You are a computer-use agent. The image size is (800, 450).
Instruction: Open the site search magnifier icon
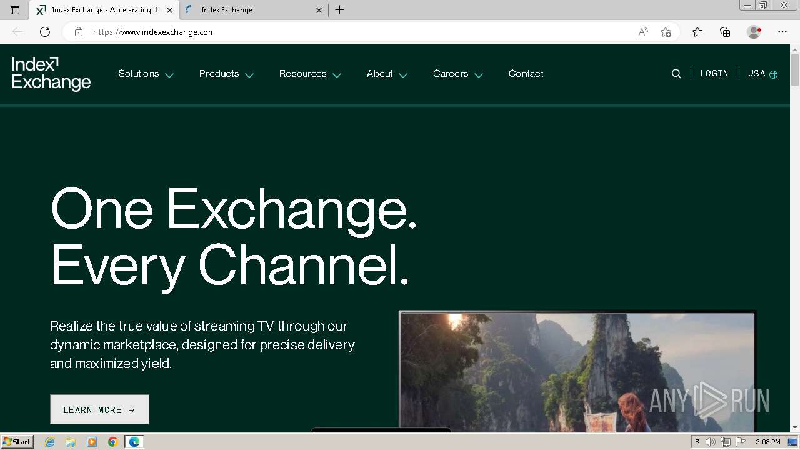[676, 74]
